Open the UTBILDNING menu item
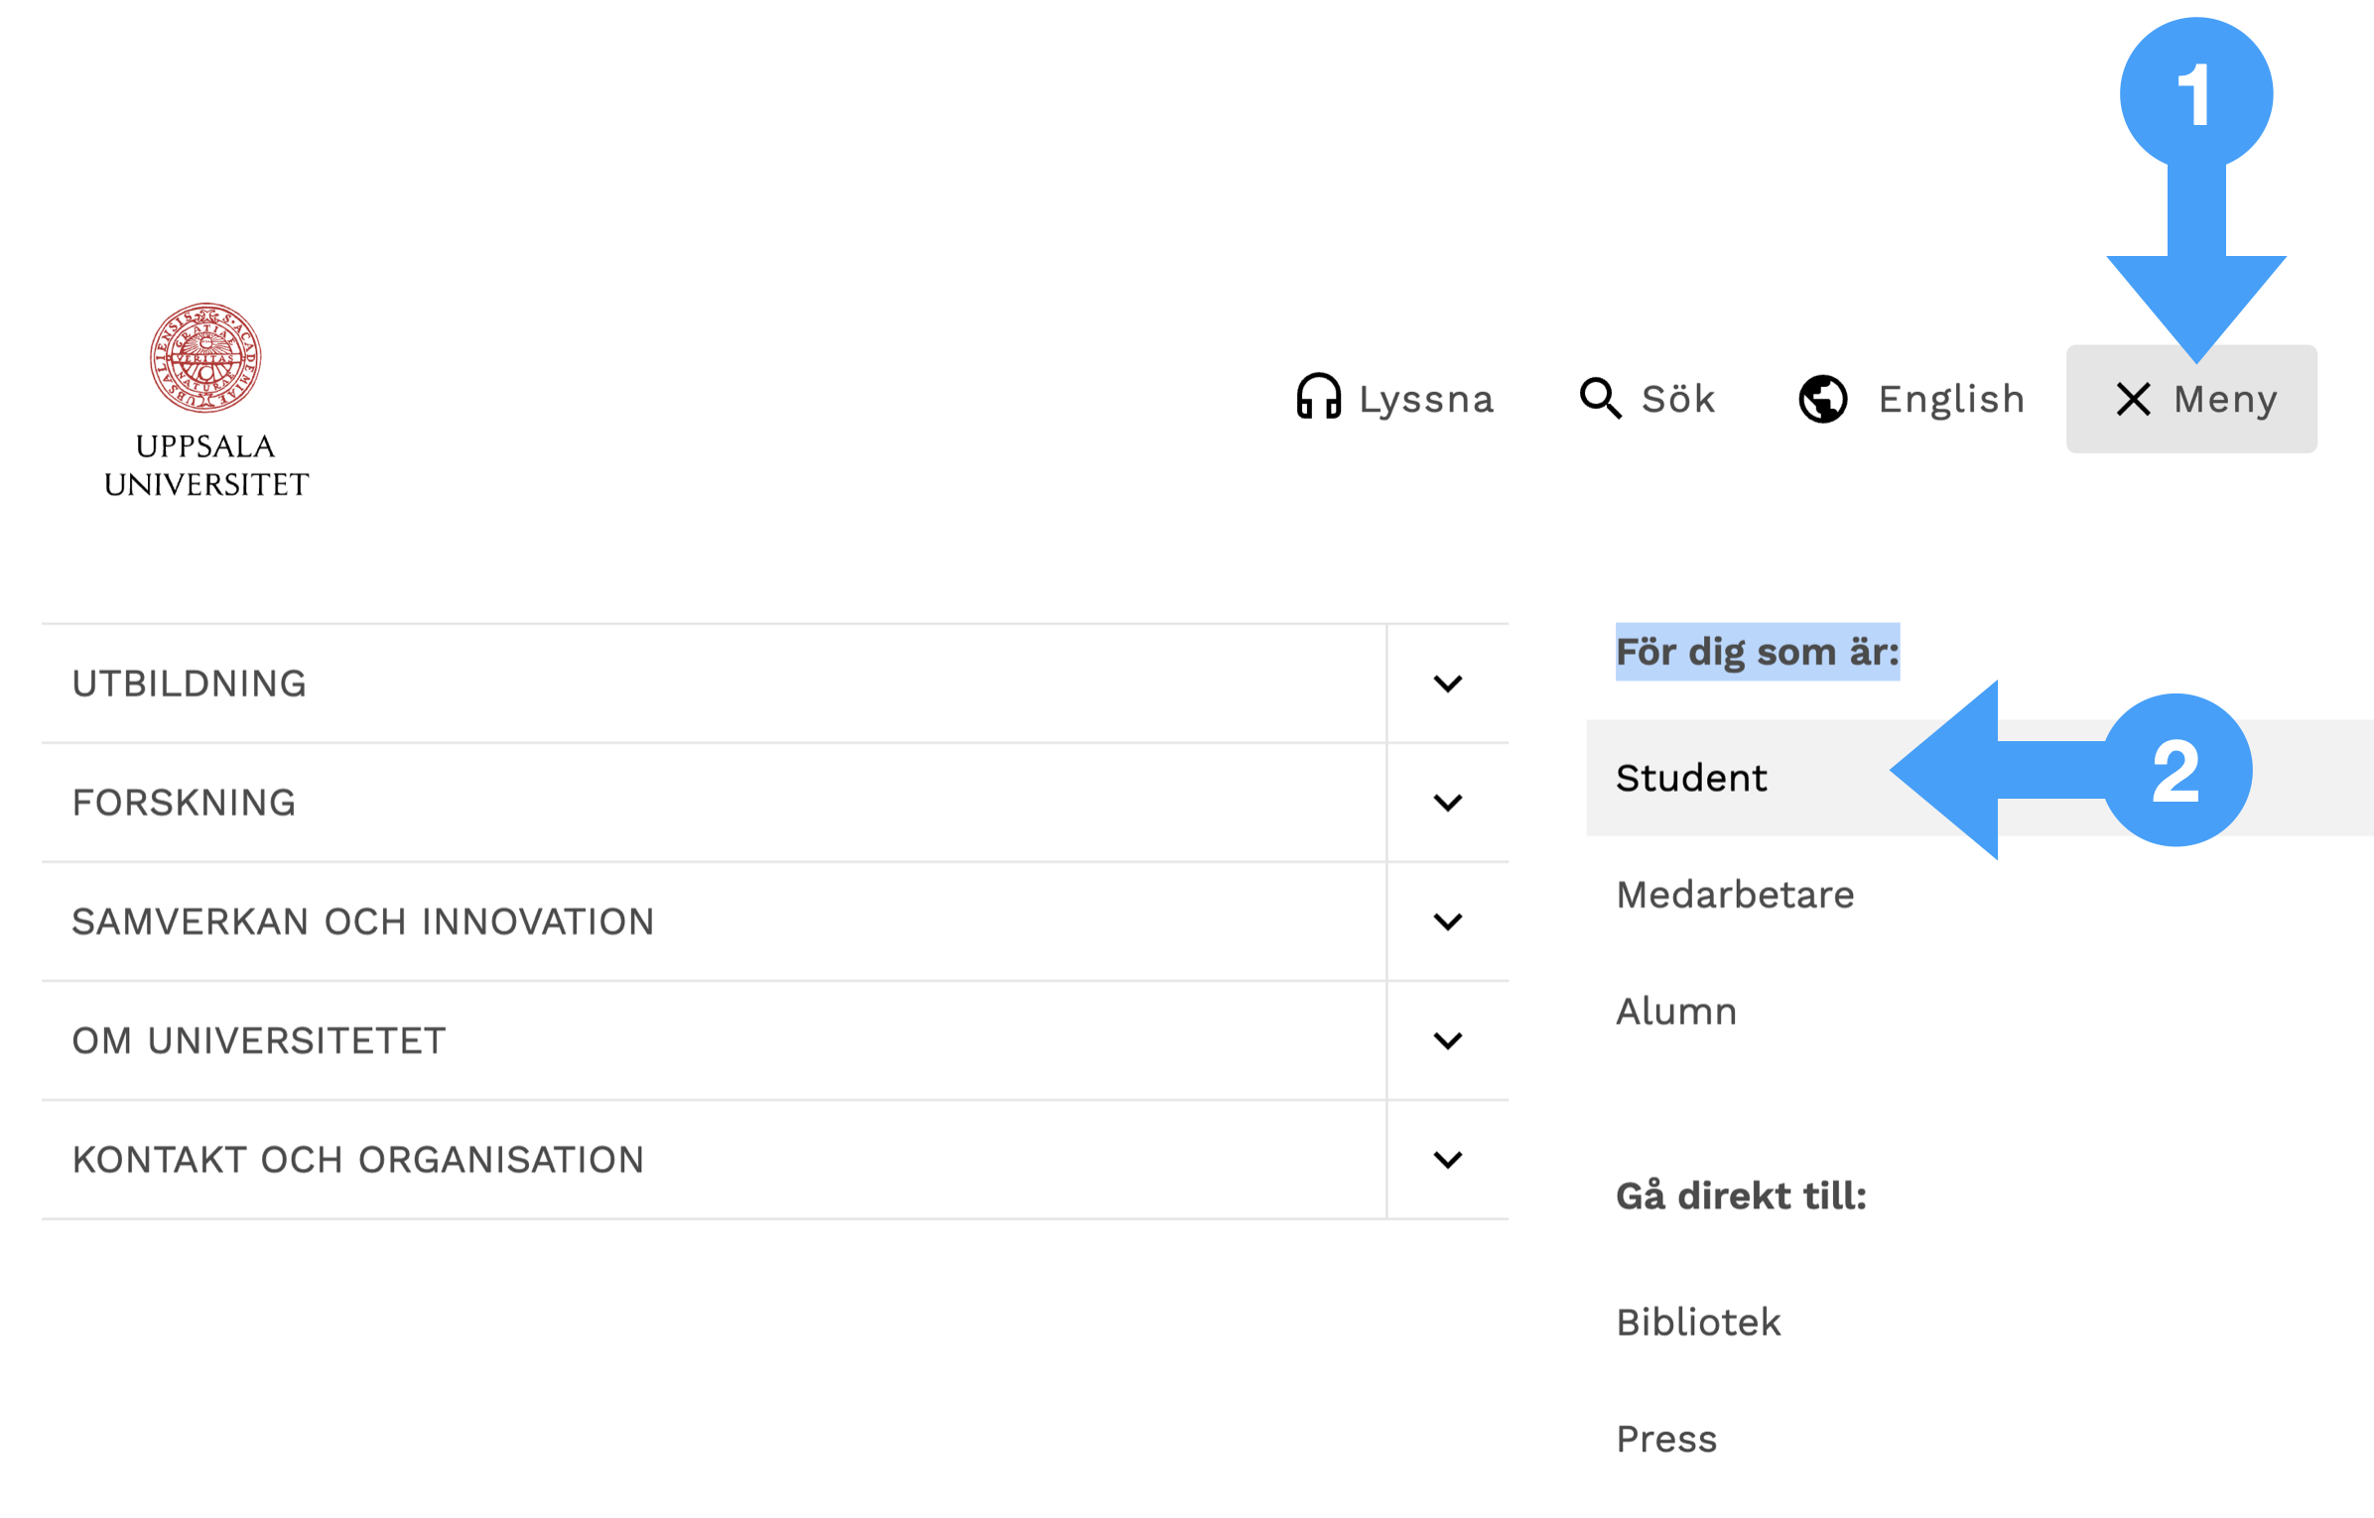Image resolution: width=2374 pixels, height=1518 pixels. pyautogui.click(x=714, y=684)
